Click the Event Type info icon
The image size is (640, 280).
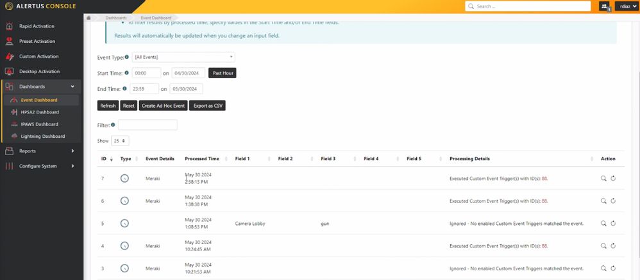[127, 57]
